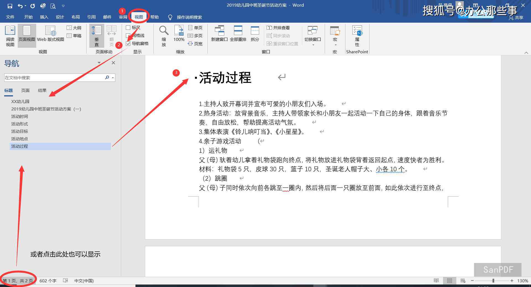The image size is (531, 287).
Task: Open SharePoint Properties (属性)
Action: (357, 36)
